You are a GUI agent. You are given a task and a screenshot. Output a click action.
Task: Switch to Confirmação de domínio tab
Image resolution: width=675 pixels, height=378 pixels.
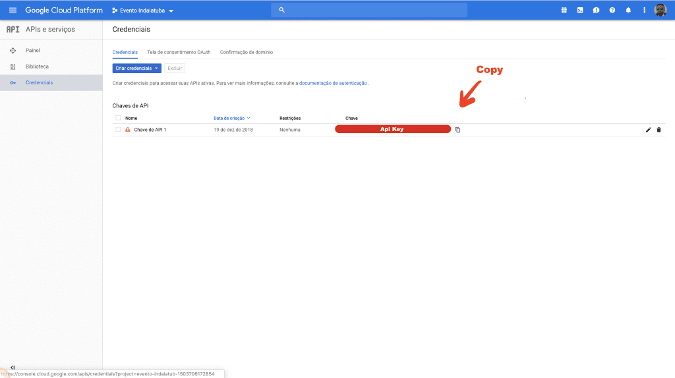246,52
